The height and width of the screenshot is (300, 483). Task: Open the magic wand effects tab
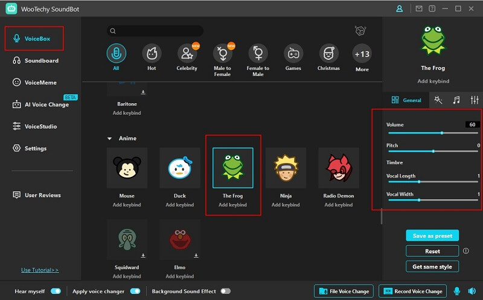tap(438, 100)
